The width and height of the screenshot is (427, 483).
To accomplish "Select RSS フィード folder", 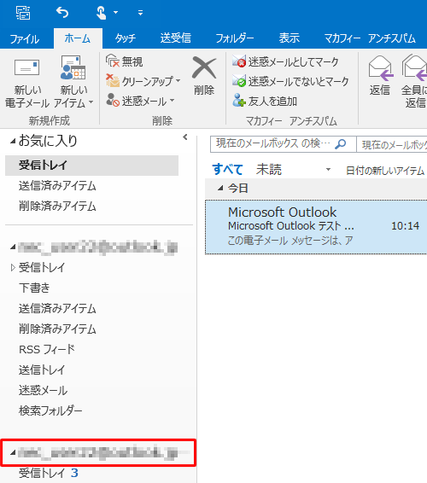I will coord(47,349).
